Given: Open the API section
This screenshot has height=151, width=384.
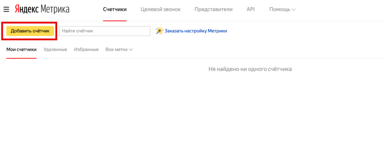Looking at the screenshot, I should pos(250,10).
